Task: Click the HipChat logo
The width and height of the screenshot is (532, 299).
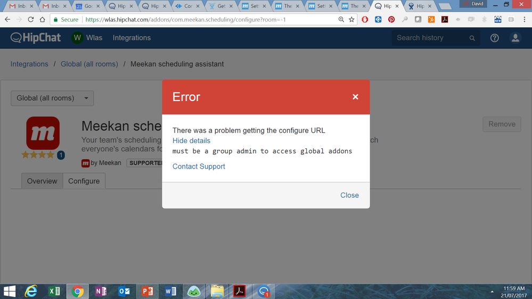Action: 35,38
